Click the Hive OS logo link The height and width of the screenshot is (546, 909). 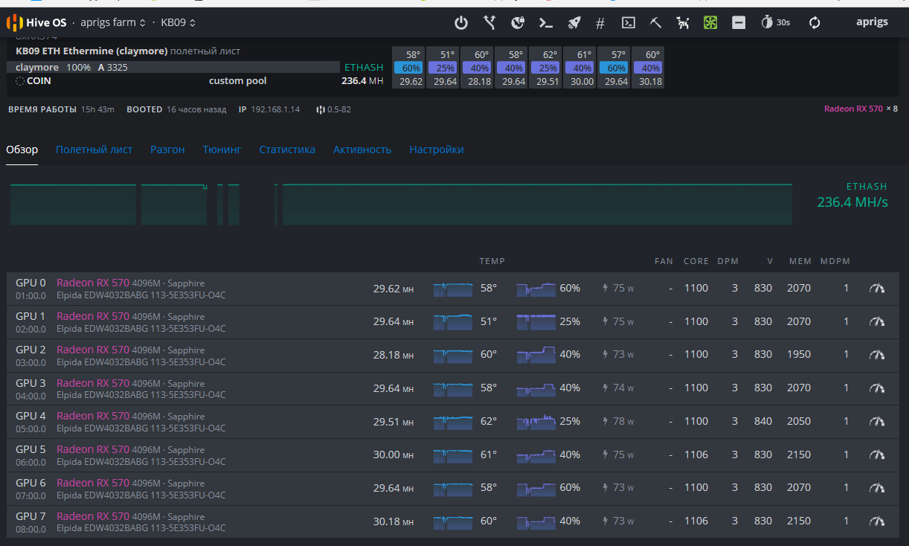tap(36, 22)
